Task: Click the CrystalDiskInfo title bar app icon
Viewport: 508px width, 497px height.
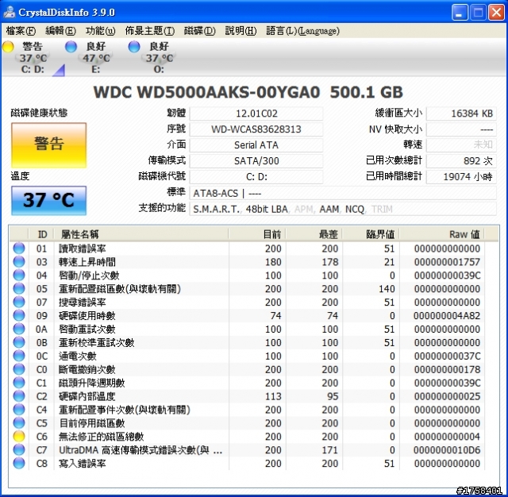Action: click(x=9, y=12)
